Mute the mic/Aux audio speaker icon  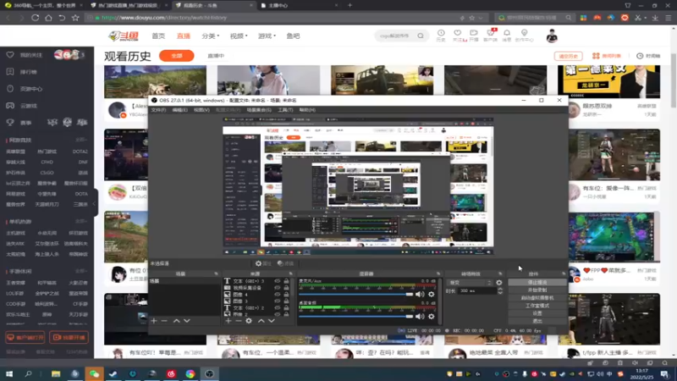tap(420, 294)
